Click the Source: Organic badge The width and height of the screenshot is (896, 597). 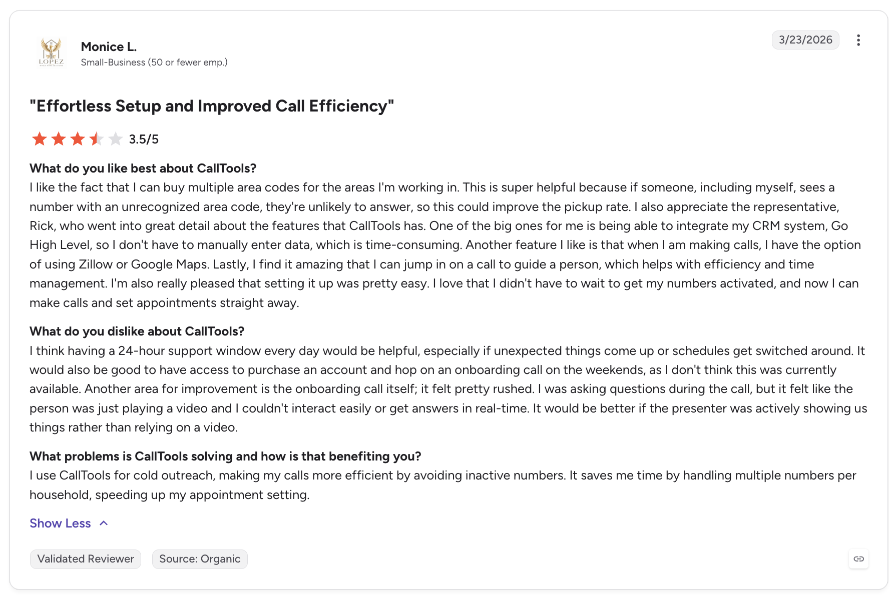(200, 559)
